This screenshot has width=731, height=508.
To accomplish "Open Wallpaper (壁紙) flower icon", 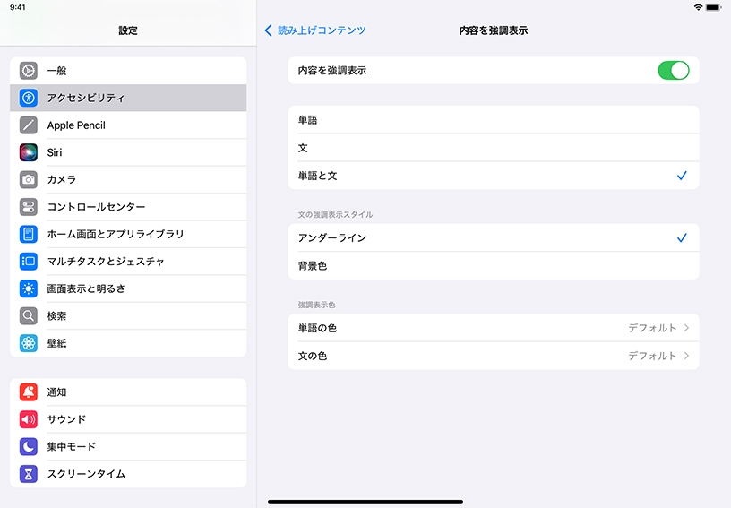I will [x=28, y=343].
